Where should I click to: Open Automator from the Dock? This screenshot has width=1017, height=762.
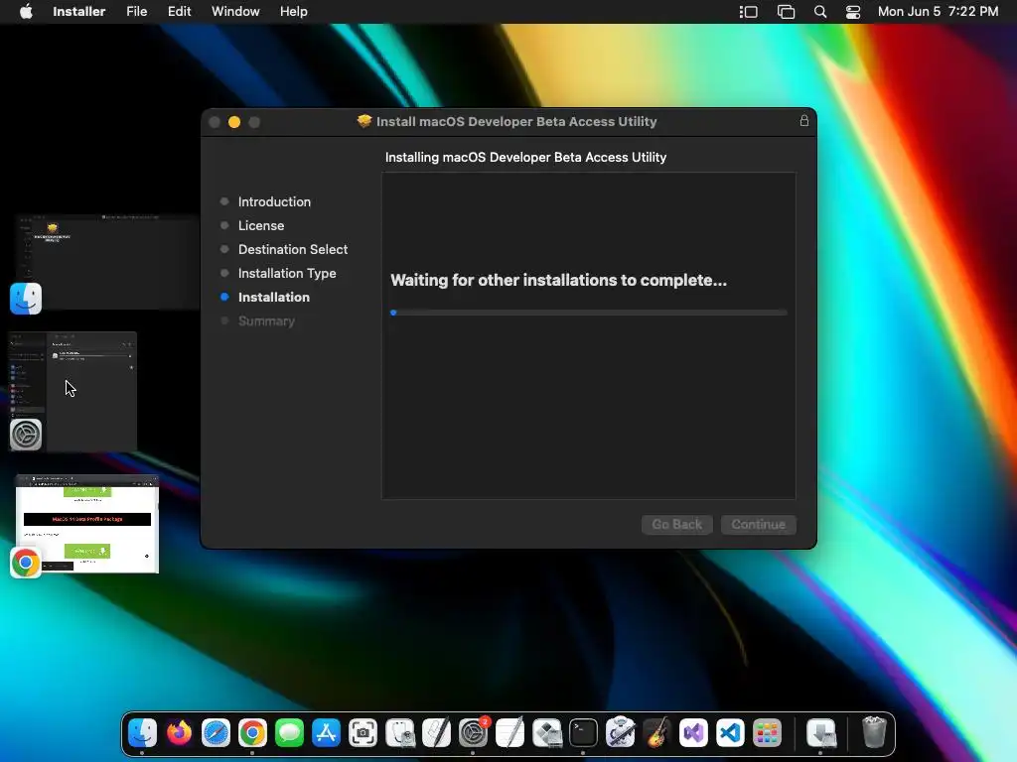click(x=620, y=733)
